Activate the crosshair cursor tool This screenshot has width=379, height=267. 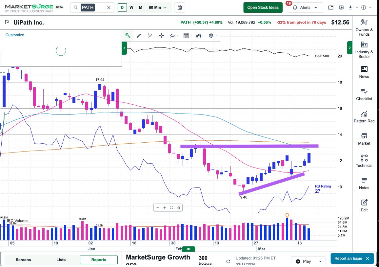(161, 36)
